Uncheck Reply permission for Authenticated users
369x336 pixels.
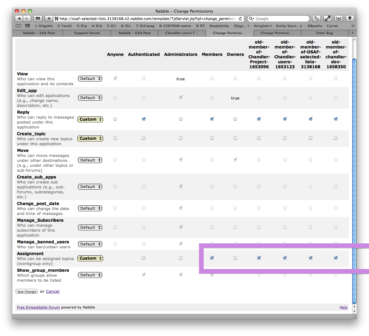[x=144, y=119]
